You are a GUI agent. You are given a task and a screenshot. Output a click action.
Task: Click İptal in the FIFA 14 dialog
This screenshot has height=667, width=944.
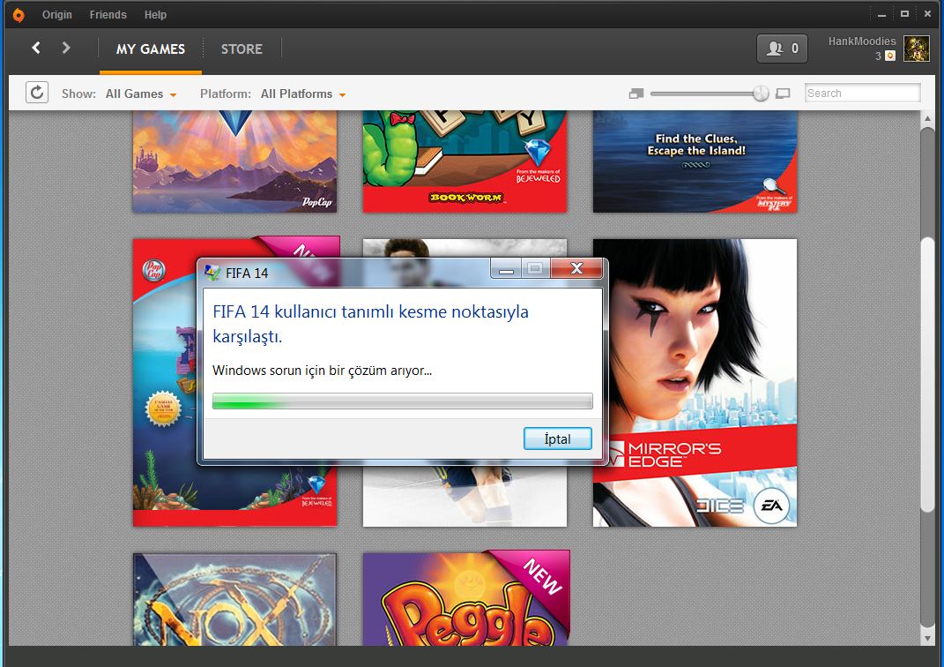(557, 438)
